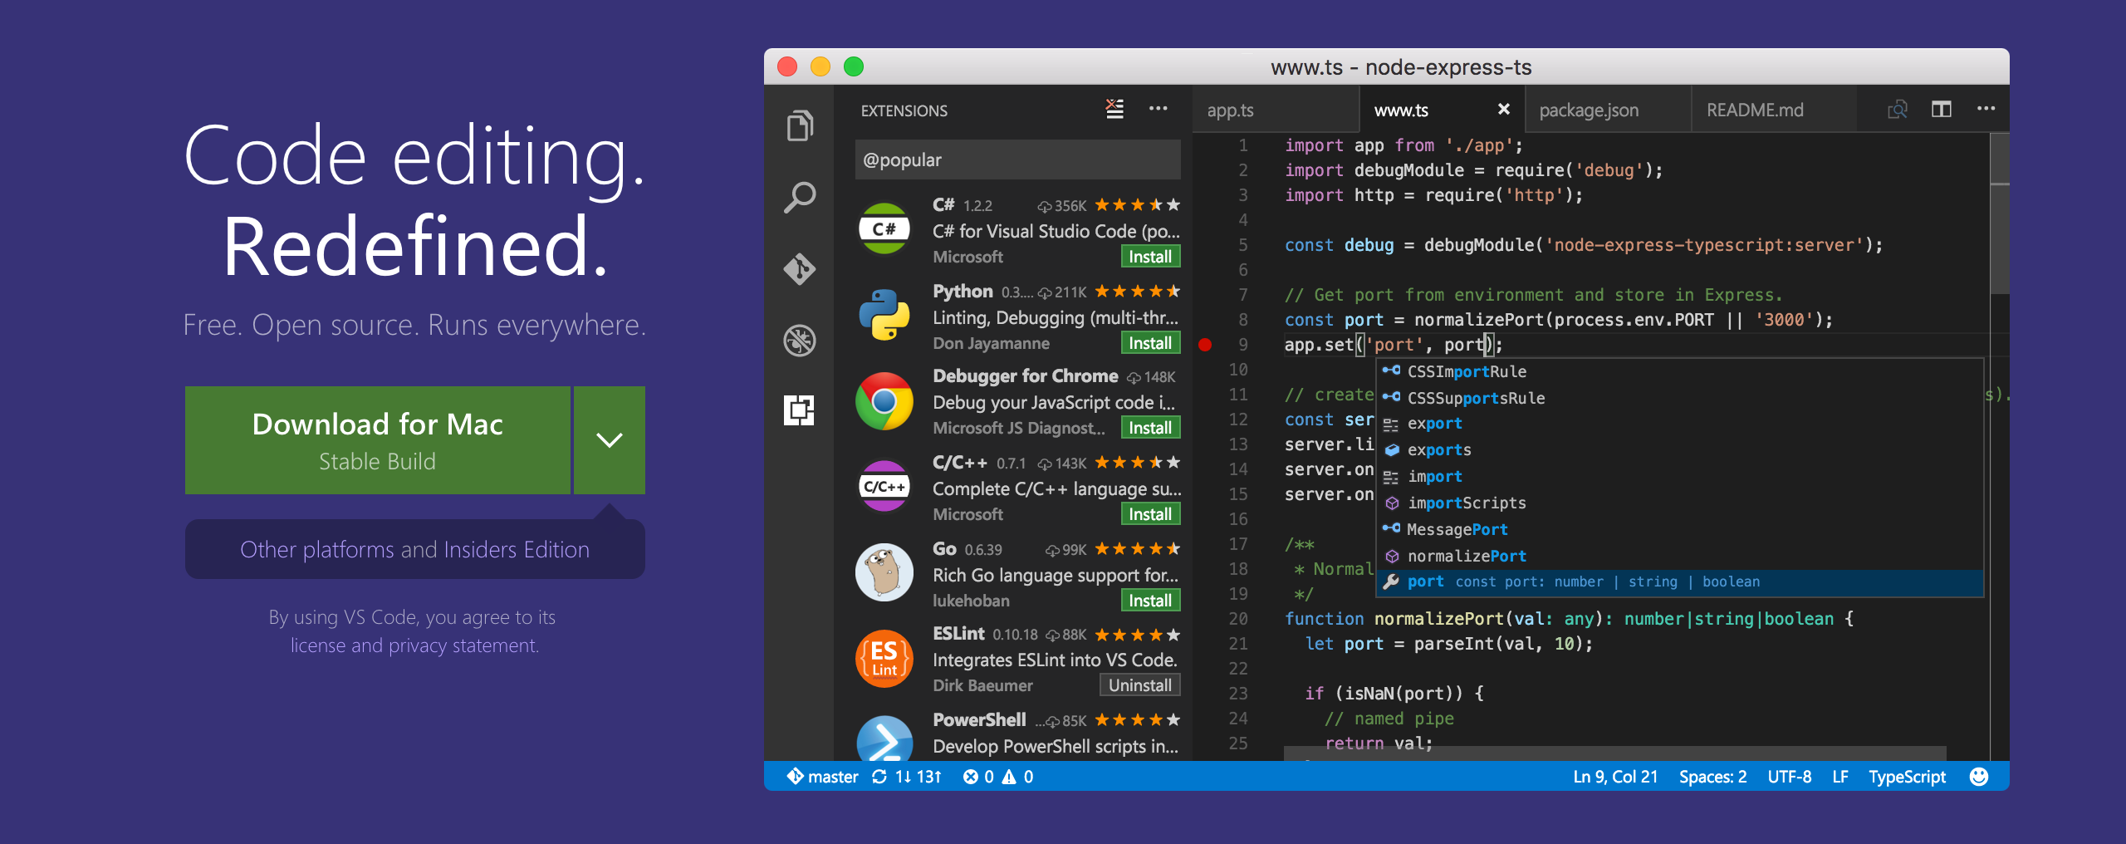The width and height of the screenshot is (2126, 844).
Task: Expand download options dropdown arrow
Action: 610,440
